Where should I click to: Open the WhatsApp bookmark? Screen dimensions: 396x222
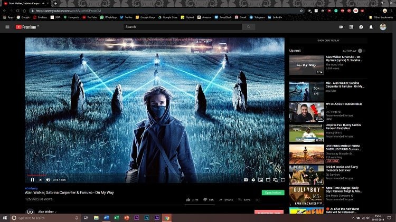108,17
